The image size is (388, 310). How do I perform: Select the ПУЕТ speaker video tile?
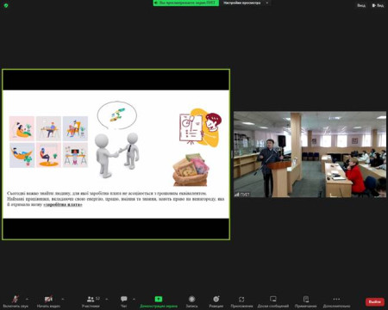tap(310, 154)
